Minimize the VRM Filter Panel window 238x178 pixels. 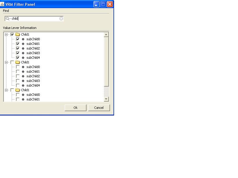[96, 4]
